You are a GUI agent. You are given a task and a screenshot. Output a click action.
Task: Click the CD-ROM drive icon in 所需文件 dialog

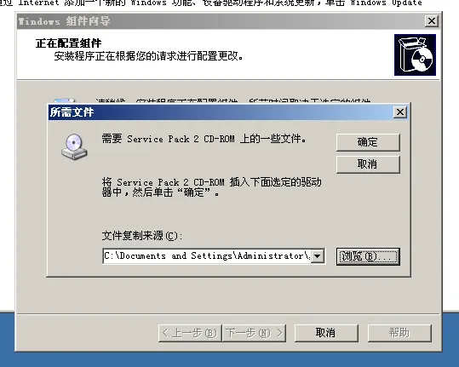pos(74,146)
